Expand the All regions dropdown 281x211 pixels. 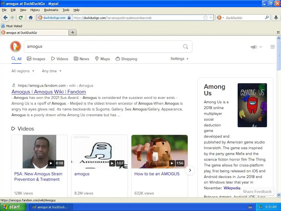[x=23, y=71]
